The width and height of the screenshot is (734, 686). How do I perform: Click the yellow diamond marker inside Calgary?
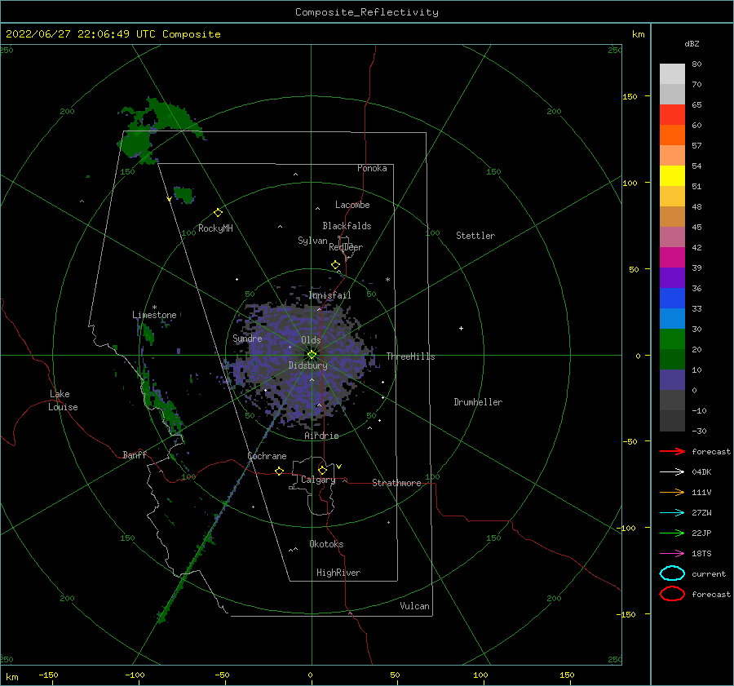click(x=322, y=470)
